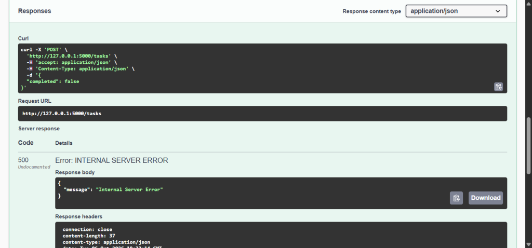Click the 500 status code
The height and width of the screenshot is (248, 532).
coord(23,160)
